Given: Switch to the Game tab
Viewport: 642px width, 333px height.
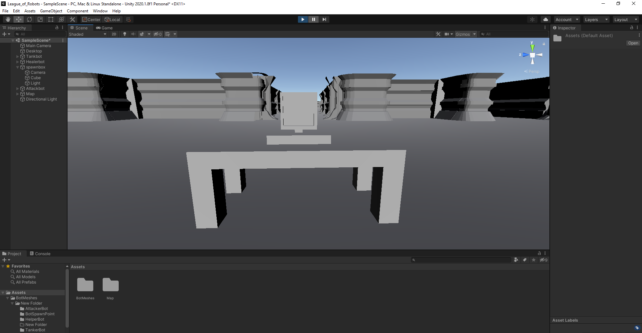Looking at the screenshot, I should click(104, 28).
